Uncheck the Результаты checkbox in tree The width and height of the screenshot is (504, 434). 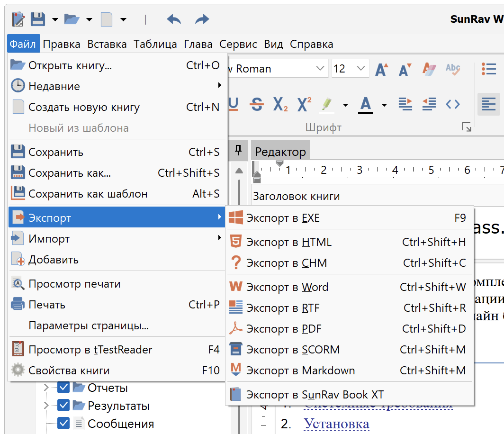[x=63, y=406]
